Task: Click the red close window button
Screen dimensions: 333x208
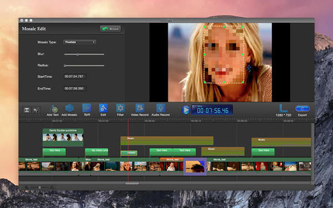Action: 22,21
